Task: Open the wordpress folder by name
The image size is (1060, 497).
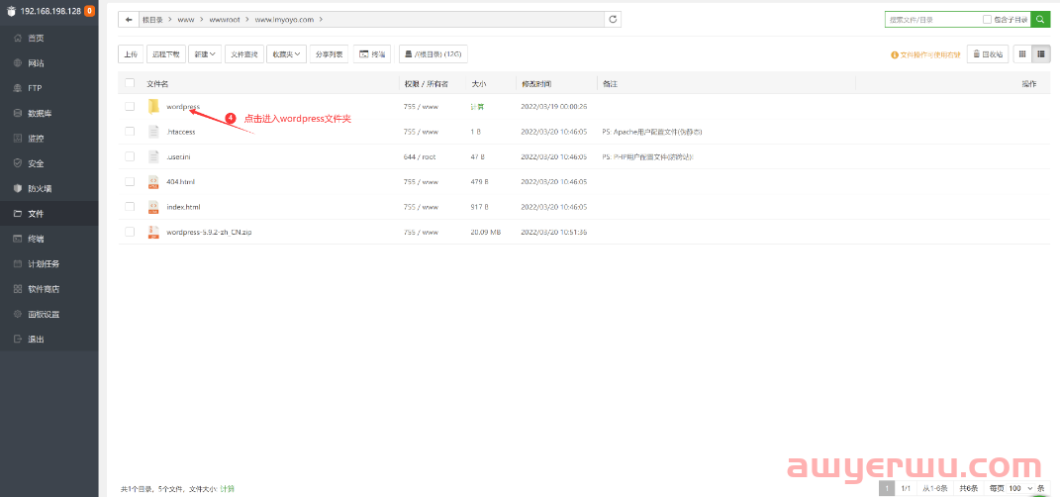Action: tap(183, 106)
